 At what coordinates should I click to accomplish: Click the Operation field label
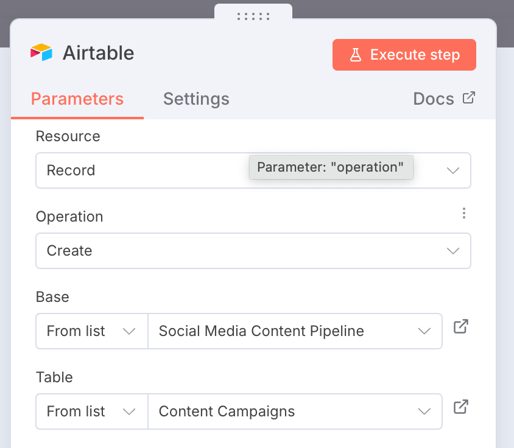(x=69, y=217)
